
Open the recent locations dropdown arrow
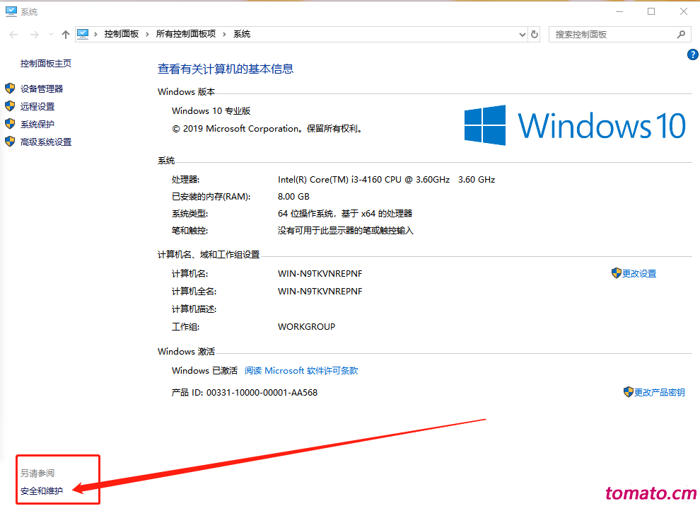tap(51, 35)
